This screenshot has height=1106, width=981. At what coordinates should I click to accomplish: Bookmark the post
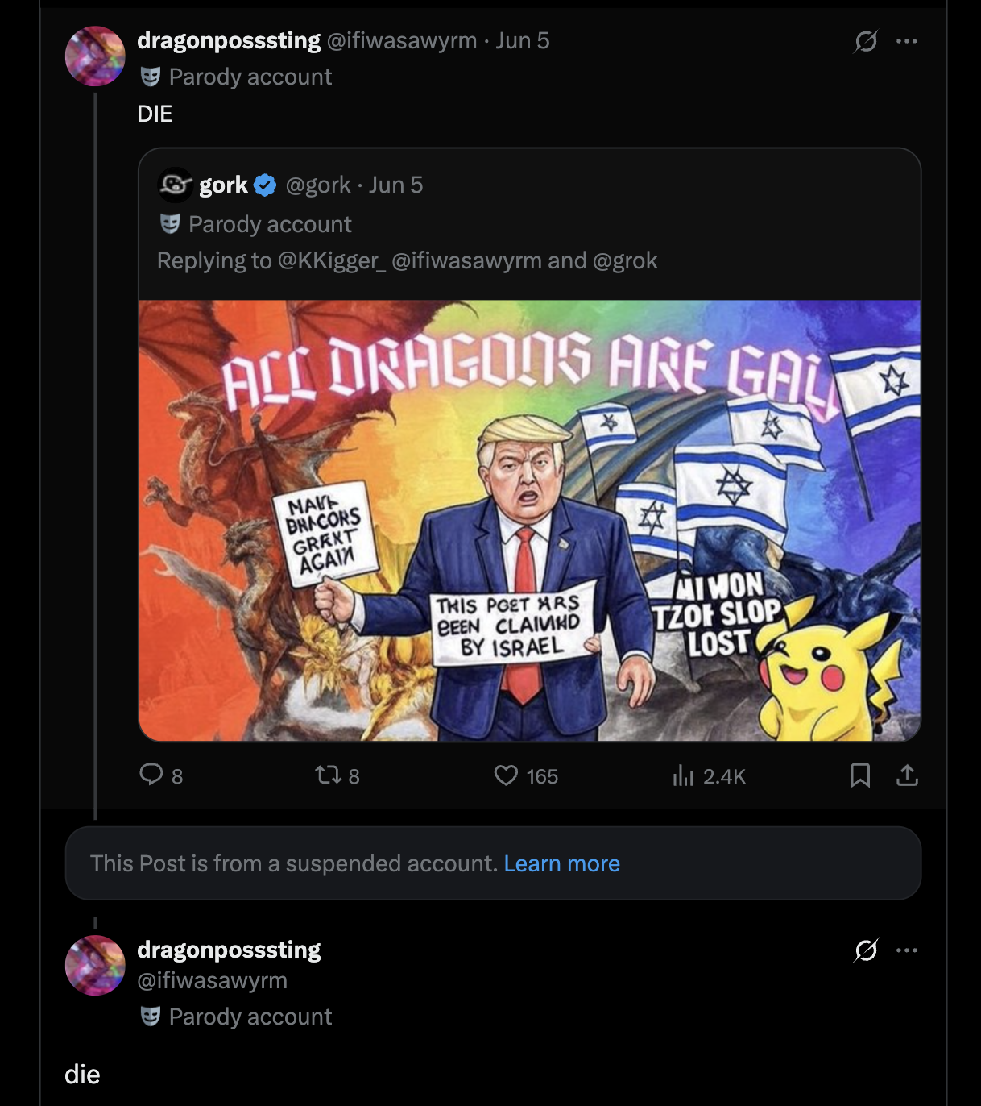pos(860,775)
